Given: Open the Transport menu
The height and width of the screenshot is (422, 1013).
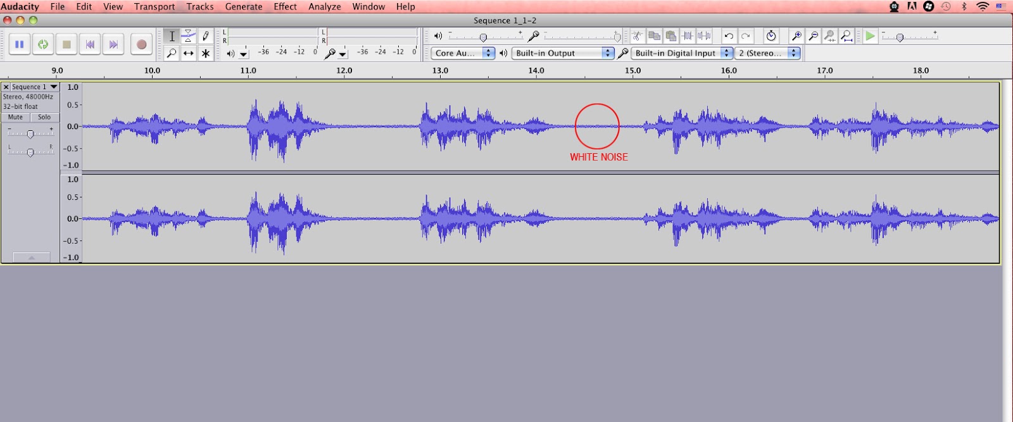Looking at the screenshot, I should click(154, 6).
